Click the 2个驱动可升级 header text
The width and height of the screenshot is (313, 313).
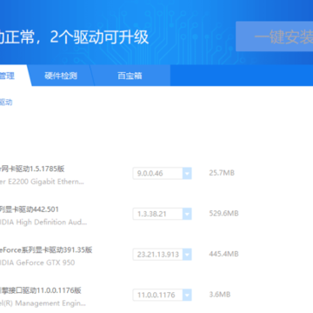[99, 37]
